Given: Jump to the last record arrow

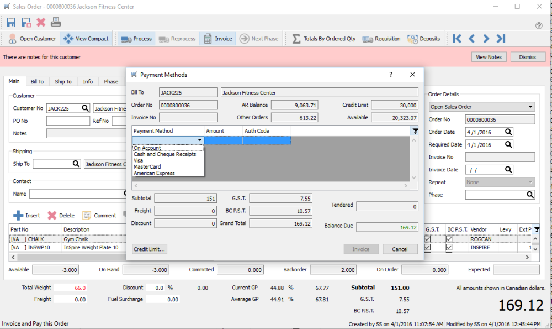Looking at the screenshot, I should click(501, 39).
